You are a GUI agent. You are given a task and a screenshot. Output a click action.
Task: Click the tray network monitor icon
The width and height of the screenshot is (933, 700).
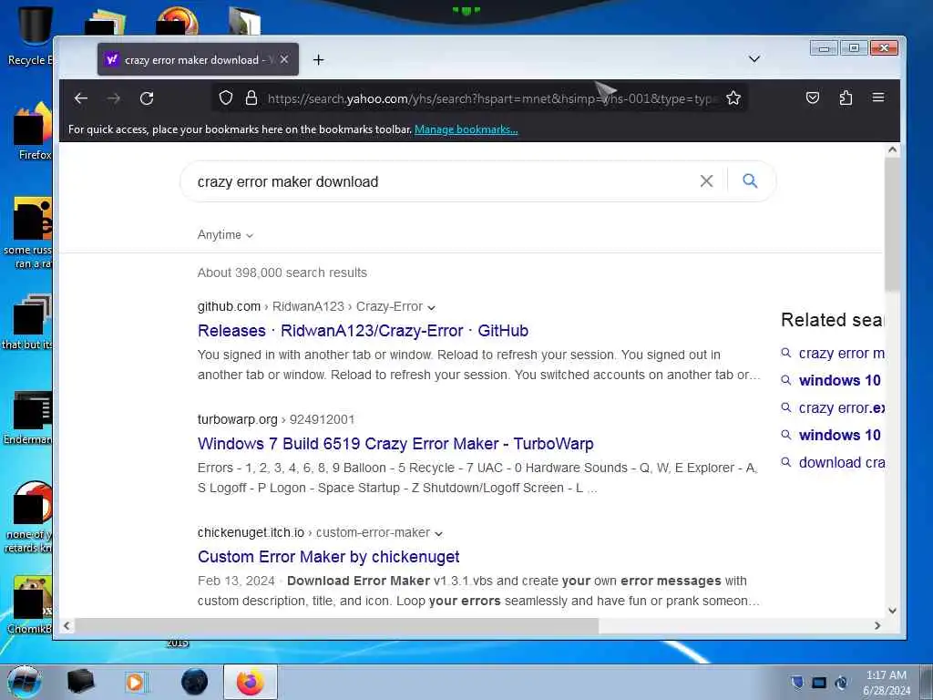coord(819,682)
